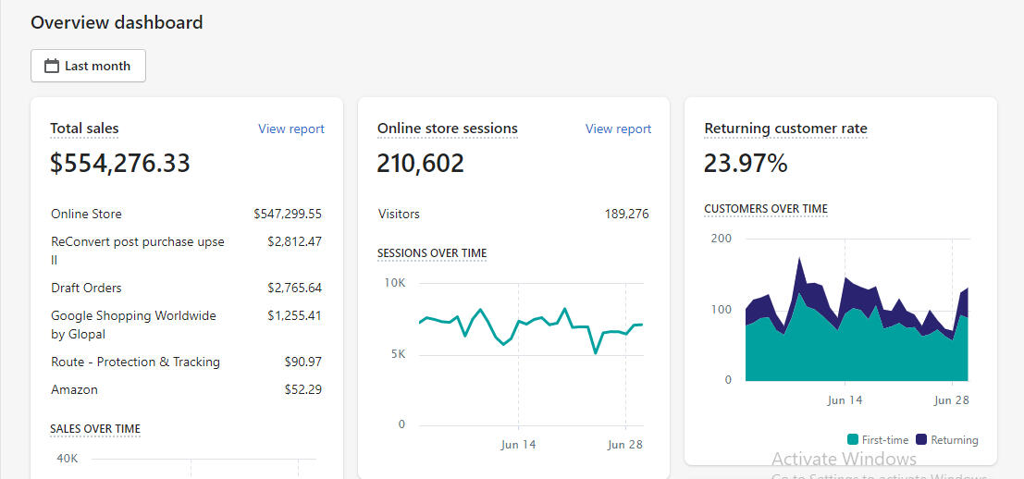The width and height of the screenshot is (1024, 479).
Task: Click the SESSIONS OVER TIME label
Action: [x=431, y=253]
